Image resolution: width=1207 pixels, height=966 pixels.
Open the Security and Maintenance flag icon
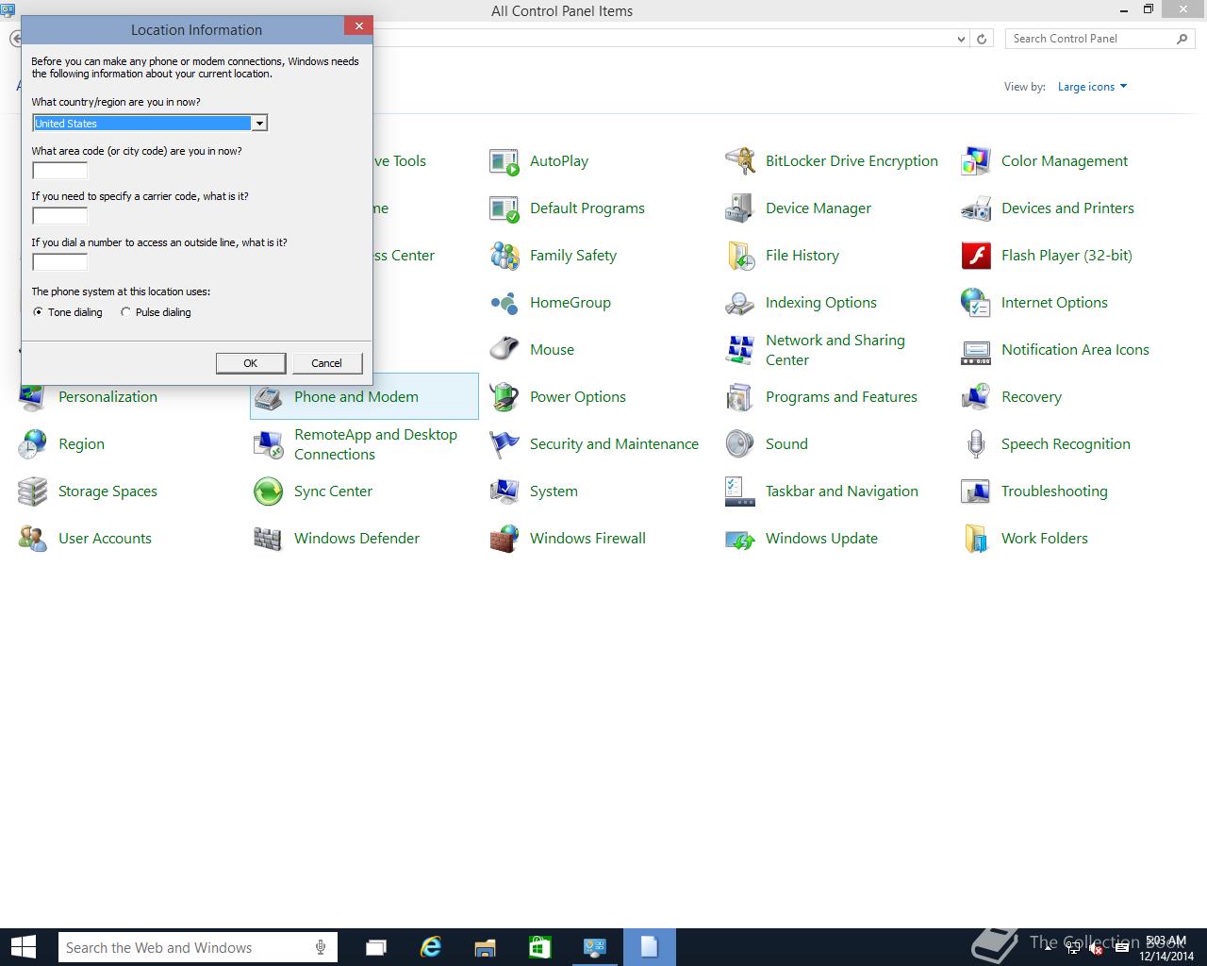tap(504, 444)
